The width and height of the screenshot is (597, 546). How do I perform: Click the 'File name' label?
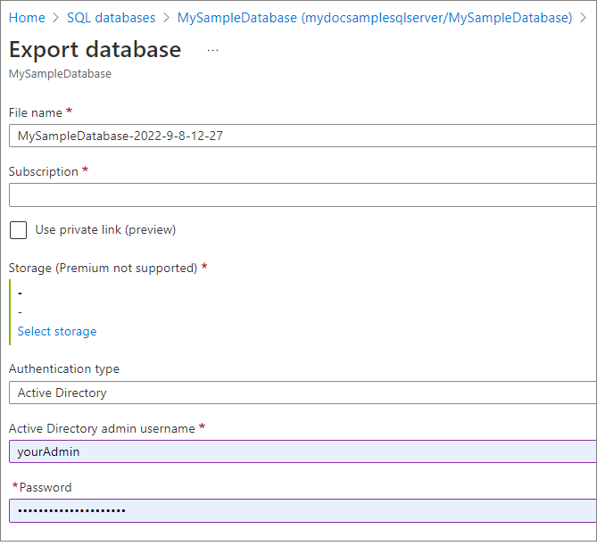click(36, 112)
